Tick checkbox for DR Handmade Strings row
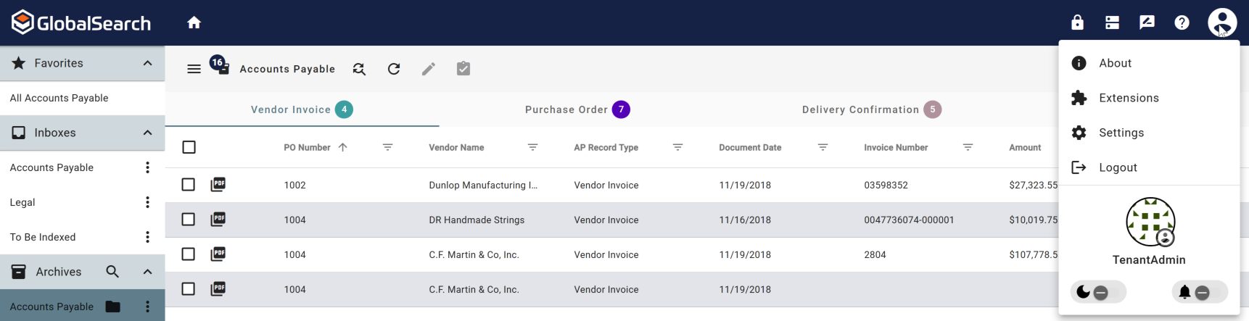The width and height of the screenshot is (1249, 321). pos(189,220)
